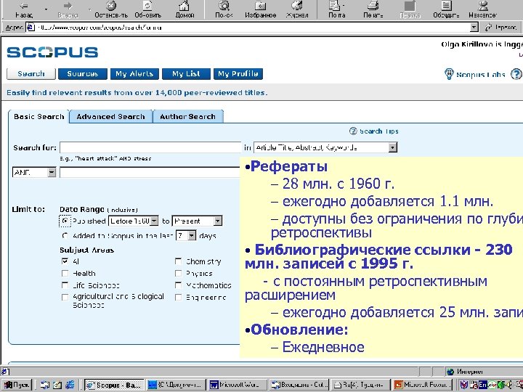The height and width of the screenshot is (392, 523).
Task: Uncheck the All subject areas checkbox
Action: [65, 261]
